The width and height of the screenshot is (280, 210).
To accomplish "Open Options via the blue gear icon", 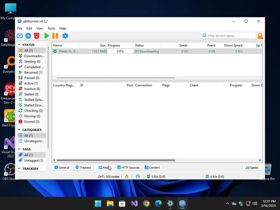I will tap(65, 36).
